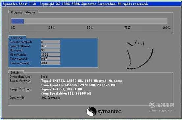
Task: Select the Time elapsed value 0:17
Action: [x=50, y=59]
